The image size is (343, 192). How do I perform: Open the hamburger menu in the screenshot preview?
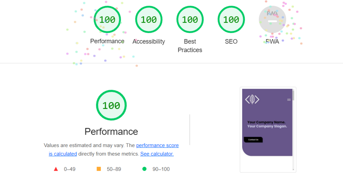pyautogui.click(x=289, y=100)
